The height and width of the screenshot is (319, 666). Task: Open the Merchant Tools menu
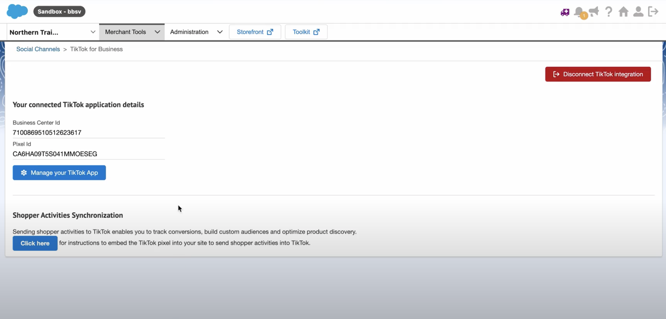click(x=132, y=32)
